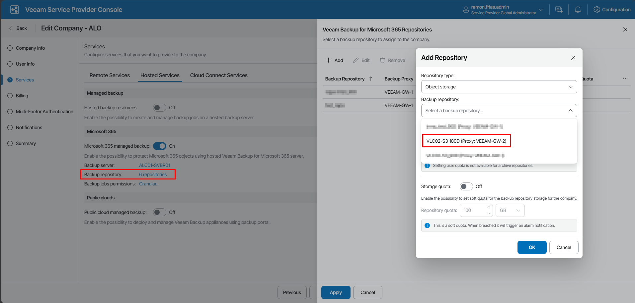
Task: Open the column options ellipsis in repositories table
Action: pyautogui.click(x=625, y=79)
